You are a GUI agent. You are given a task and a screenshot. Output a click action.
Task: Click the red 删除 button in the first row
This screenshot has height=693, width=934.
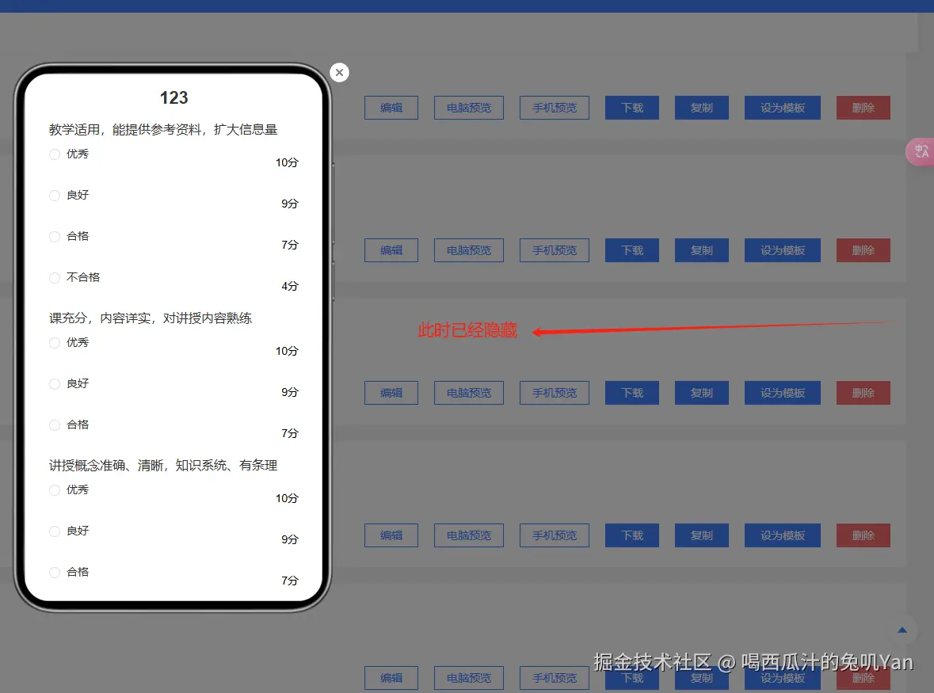(x=863, y=108)
